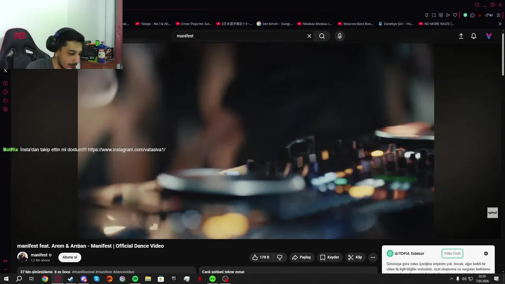Click the YouTube search magnifier button
Screen dimensions: 505x284
tap(322, 36)
